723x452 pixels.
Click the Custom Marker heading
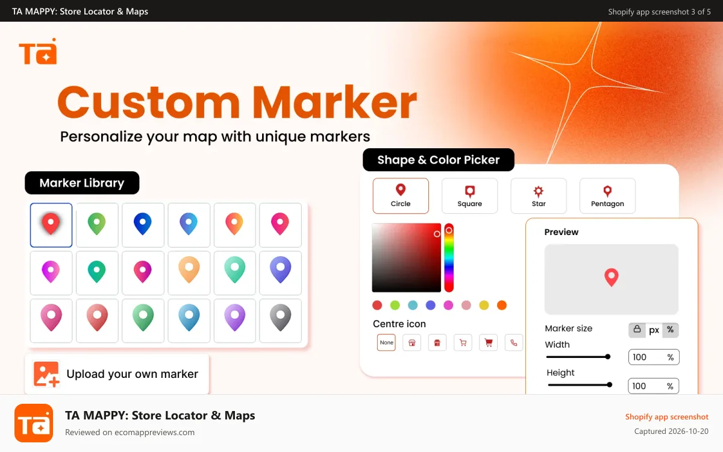pos(237,103)
